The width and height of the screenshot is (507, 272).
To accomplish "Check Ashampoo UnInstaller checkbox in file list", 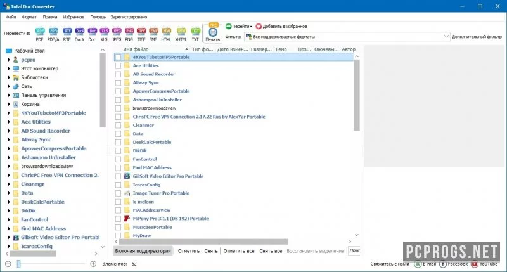I will click(x=119, y=100).
